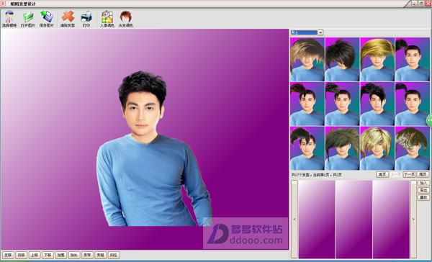
Task: Click the right arrow of the lower gallery
Action: coord(413,219)
